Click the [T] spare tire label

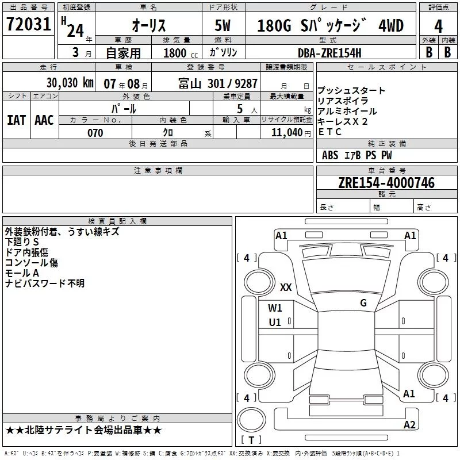pyautogui.click(x=251, y=440)
